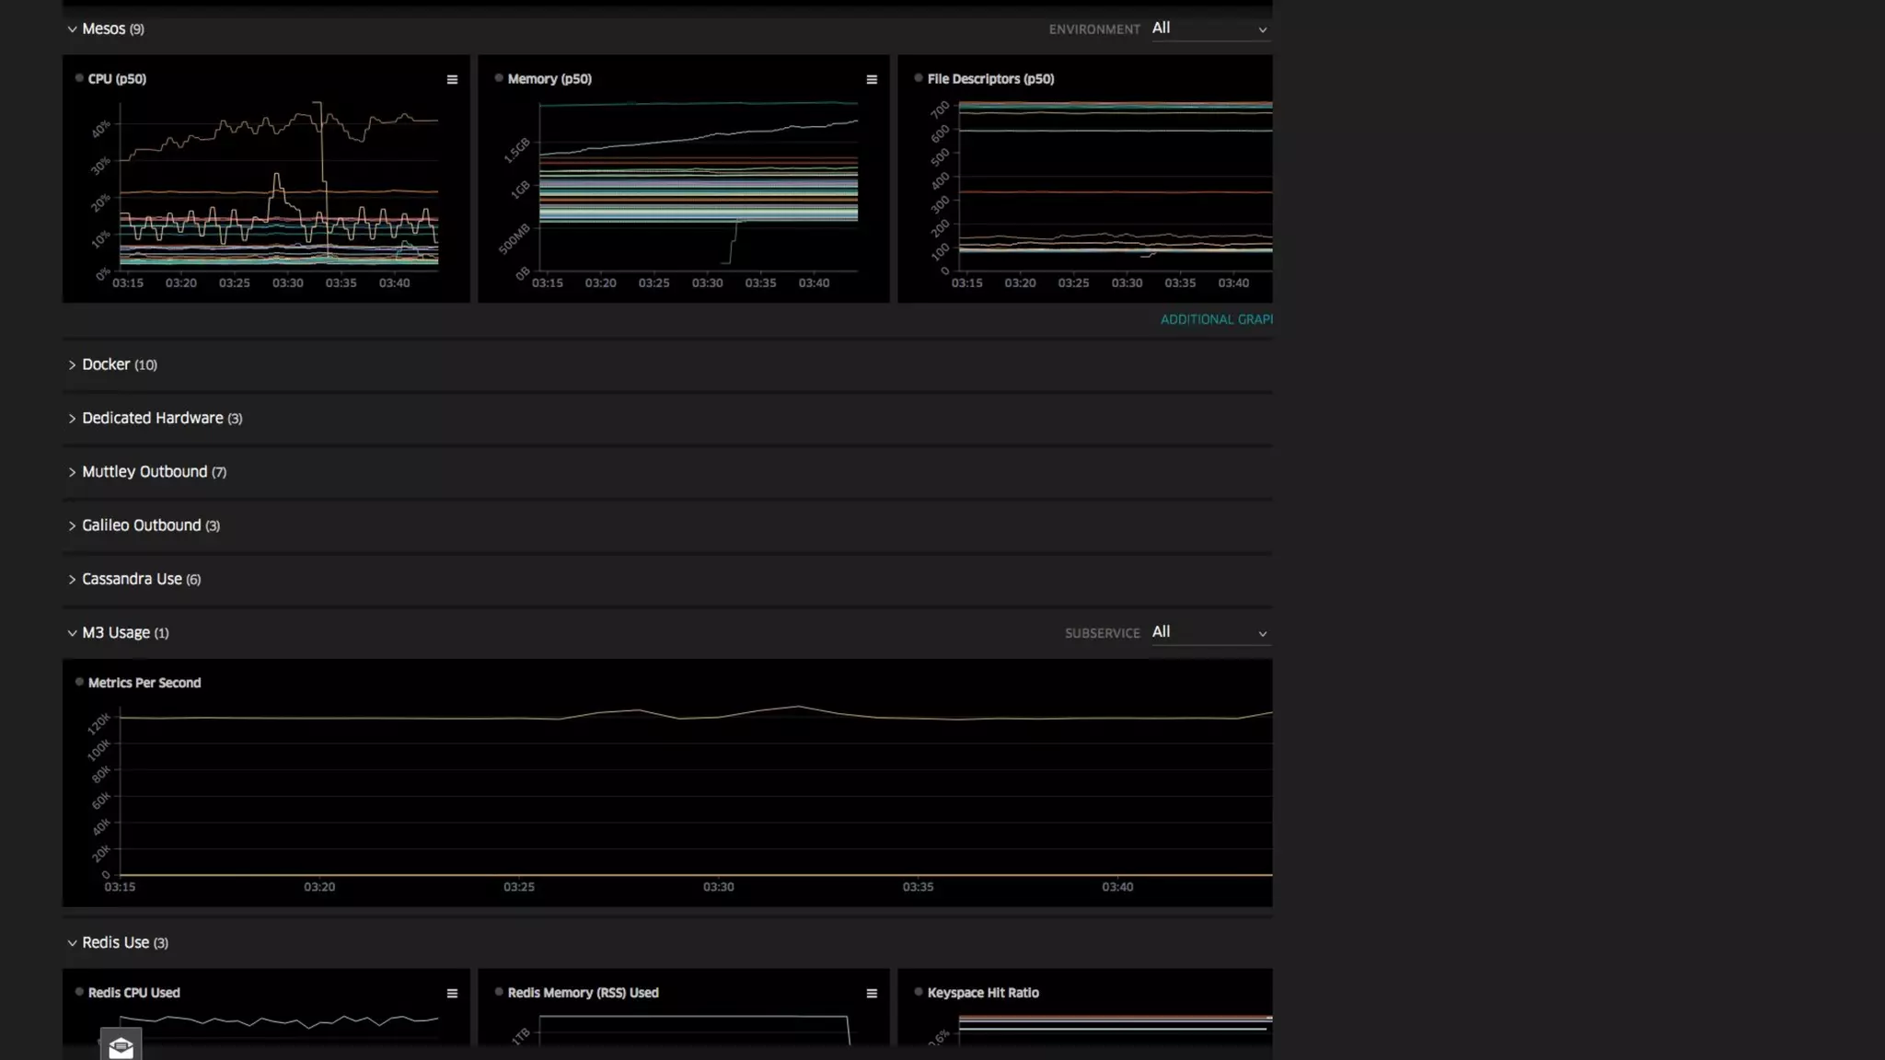1885x1060 pixels.
Task: Click the mail envelope icon at the bottom left
Action: point(121,1046)
